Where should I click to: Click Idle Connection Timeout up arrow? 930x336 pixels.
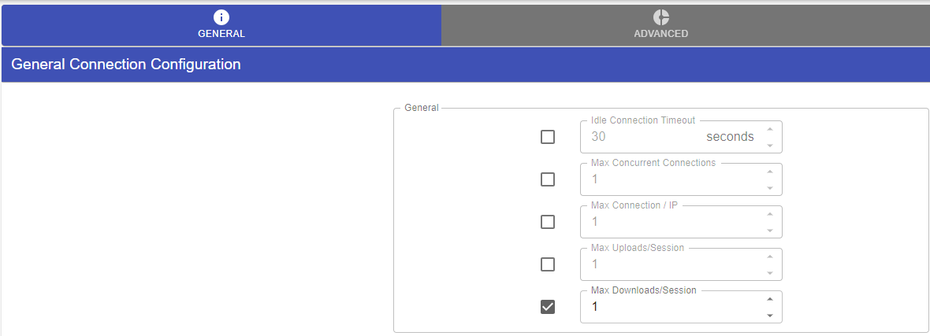769,129
